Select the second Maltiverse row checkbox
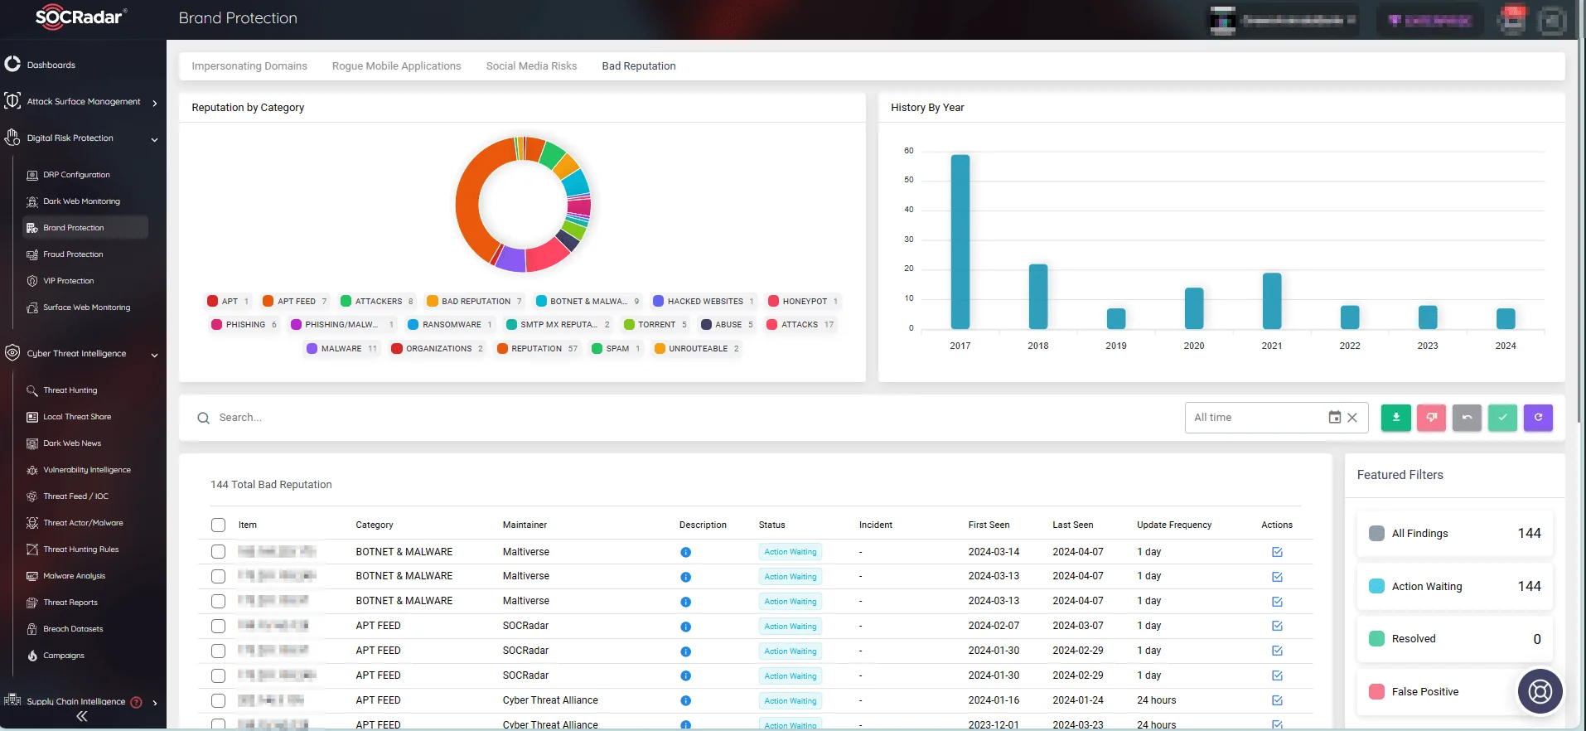 click(x=218, y=576)
